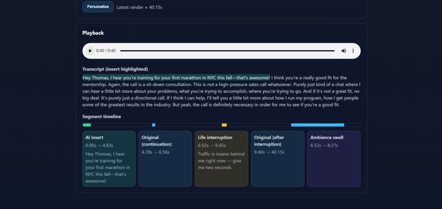This screenshot has width=442, height=209.
Task: Click the Playback heading
Action: pyautogui.click(x=93, y=33)
